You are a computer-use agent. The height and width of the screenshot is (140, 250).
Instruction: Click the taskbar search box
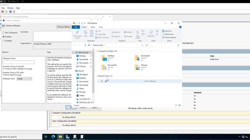[21, 136]
